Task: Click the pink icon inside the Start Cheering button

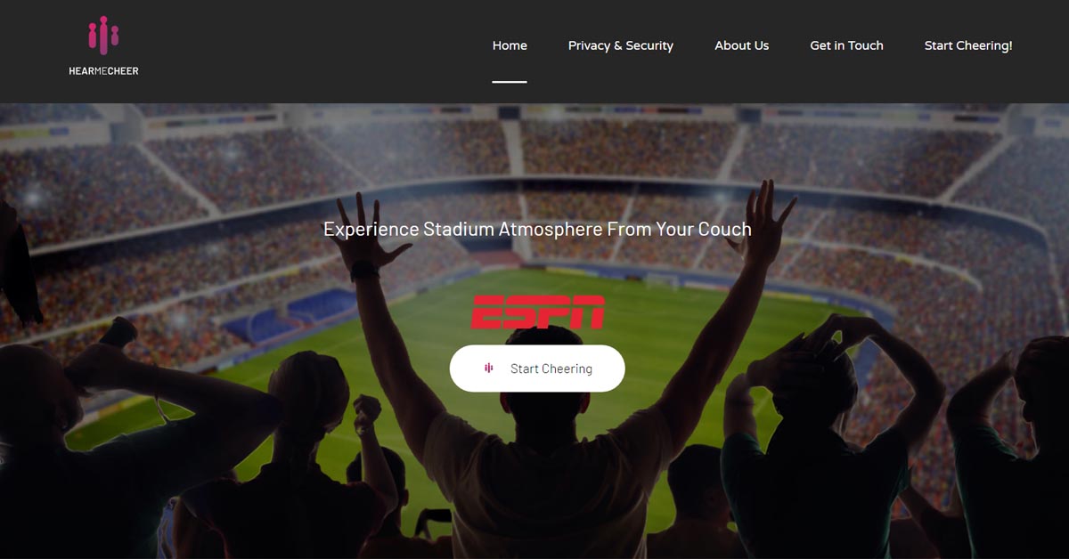Action: [x=488, y=369]
